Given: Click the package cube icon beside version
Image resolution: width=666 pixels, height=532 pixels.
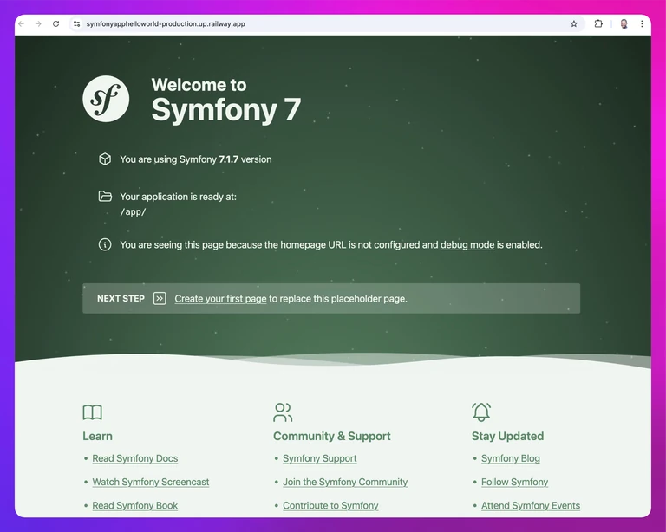Looking at the screenshot, I should 105,159.
